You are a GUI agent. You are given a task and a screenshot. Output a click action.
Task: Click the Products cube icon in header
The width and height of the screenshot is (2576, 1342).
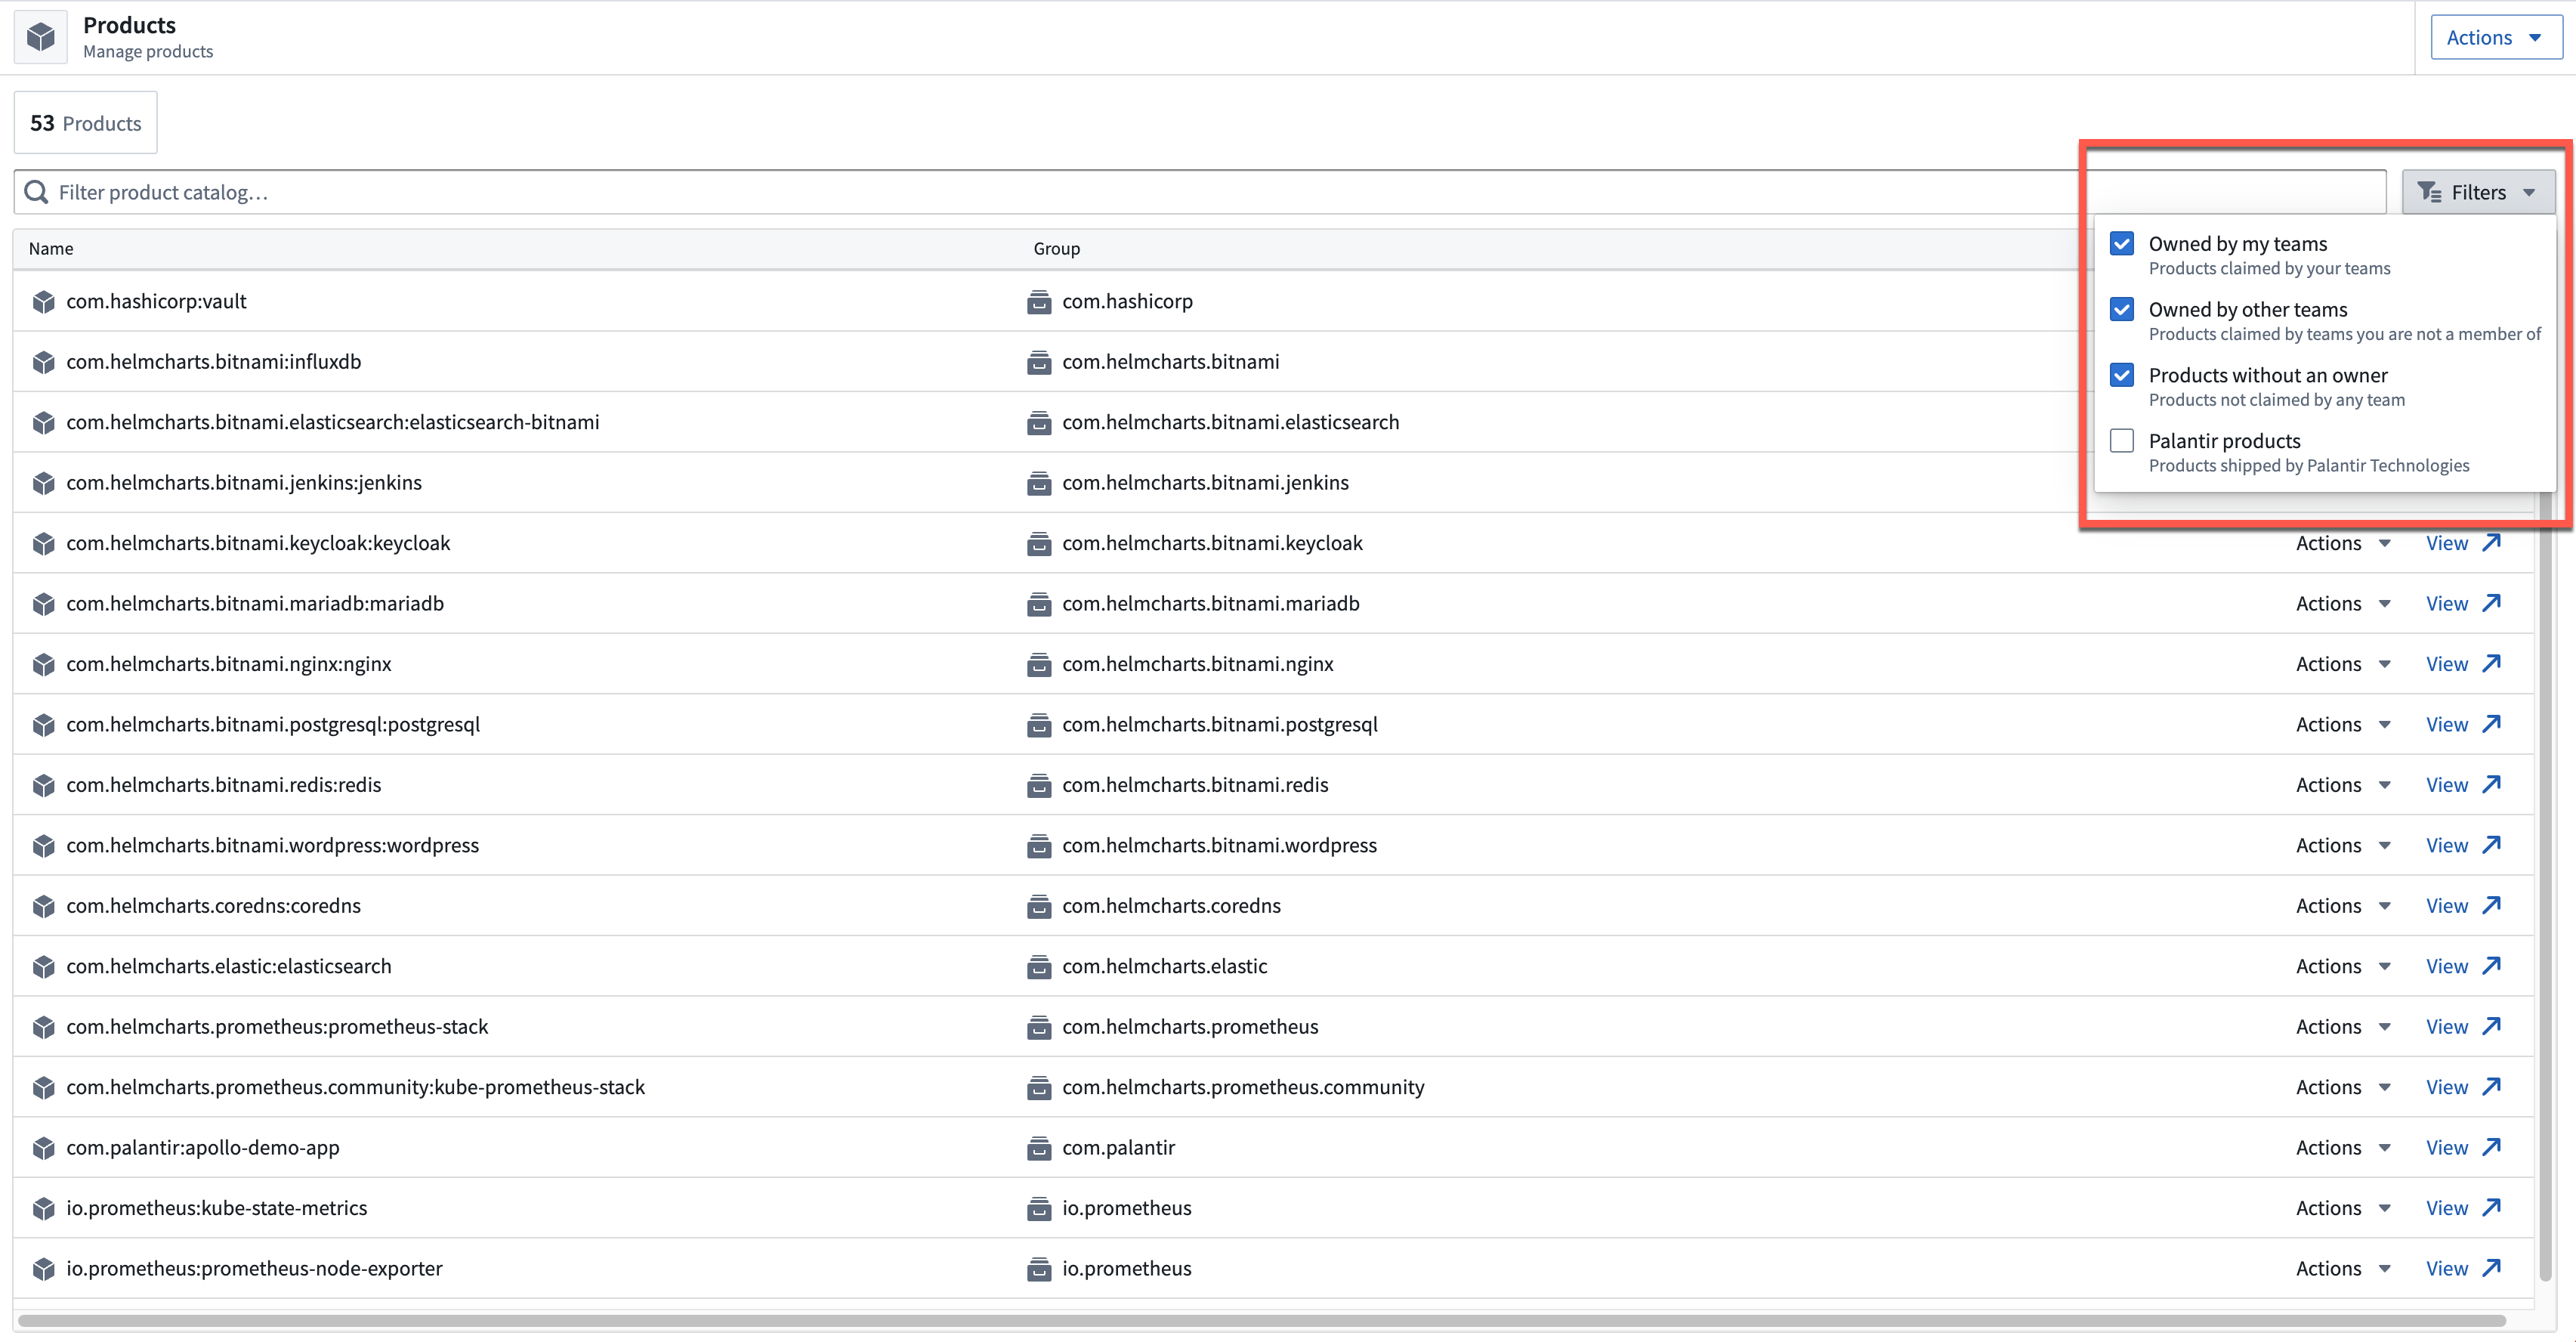(41, 37)
